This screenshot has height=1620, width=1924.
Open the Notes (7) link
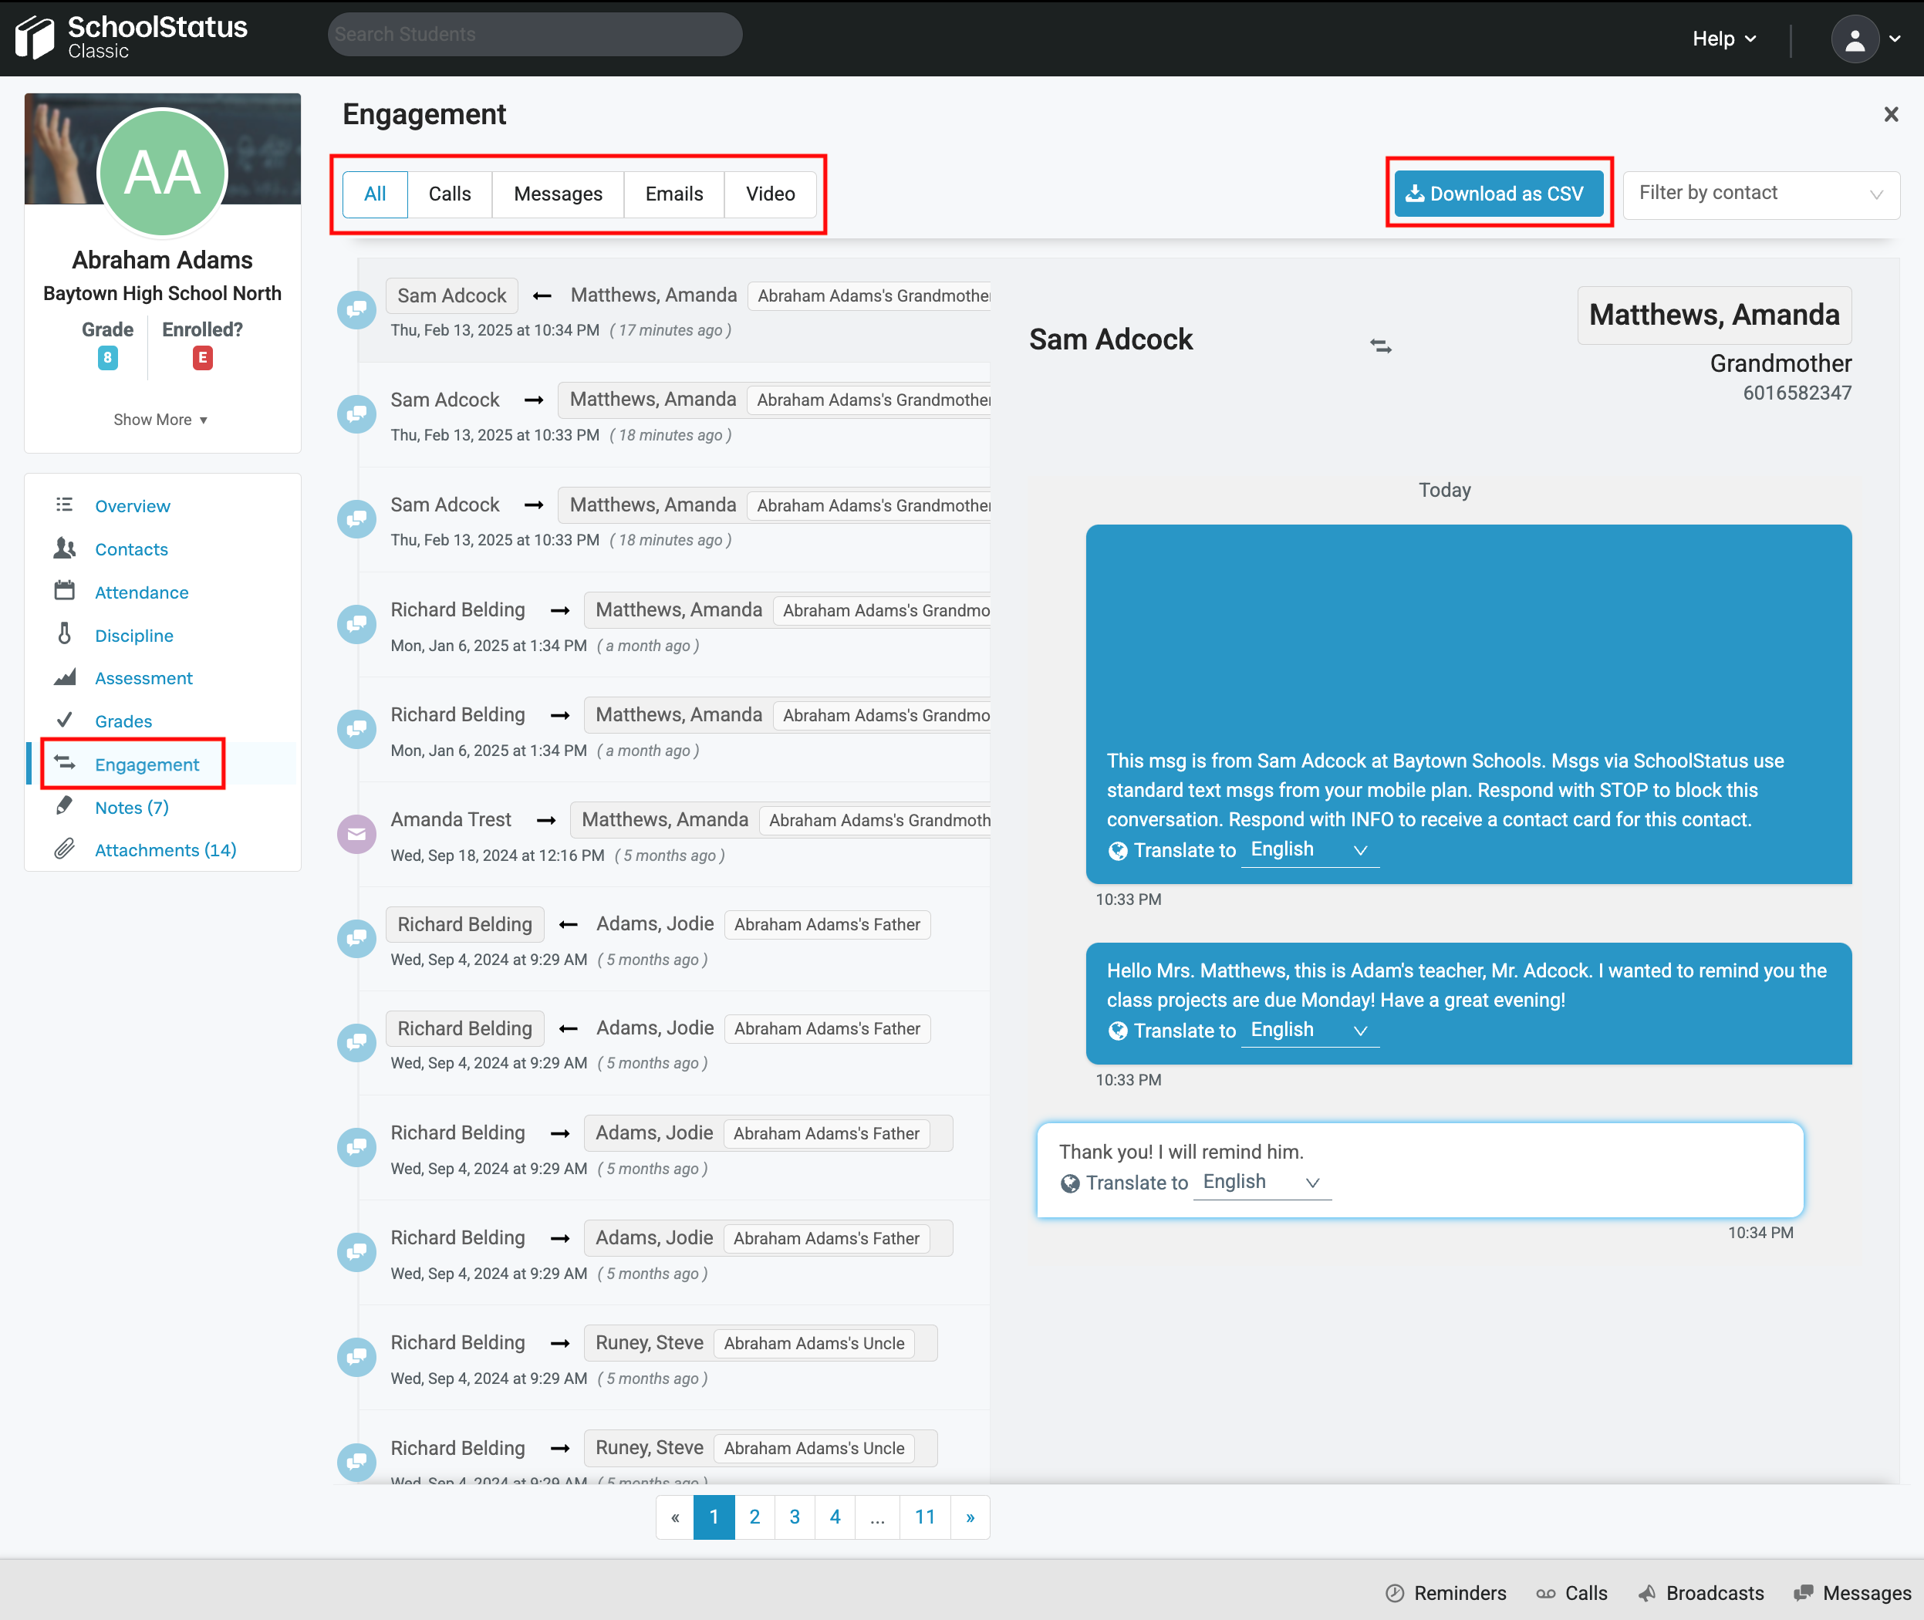point(131,807)
